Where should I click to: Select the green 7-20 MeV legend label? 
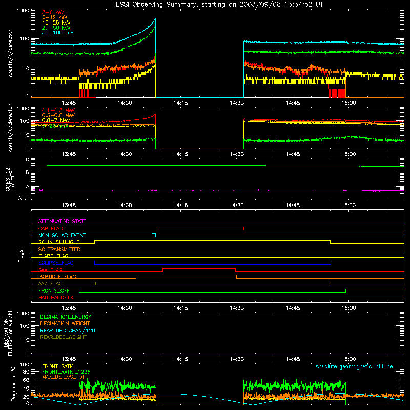coord(55,126)
